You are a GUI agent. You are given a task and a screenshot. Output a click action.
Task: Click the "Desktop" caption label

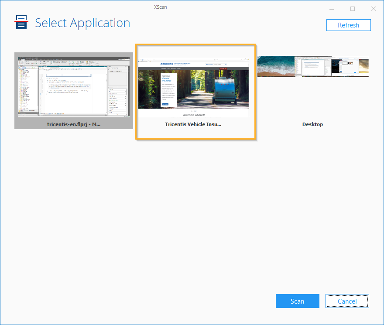(x=312, y=124)
